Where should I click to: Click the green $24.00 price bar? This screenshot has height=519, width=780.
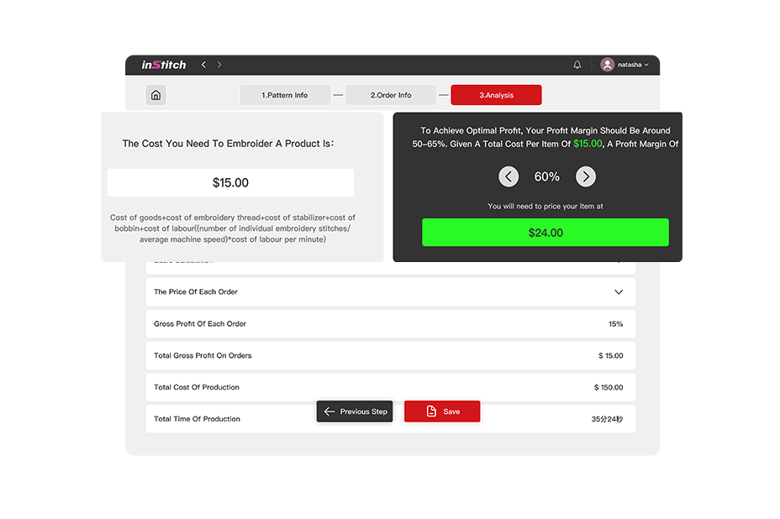(x=545, y=233)
